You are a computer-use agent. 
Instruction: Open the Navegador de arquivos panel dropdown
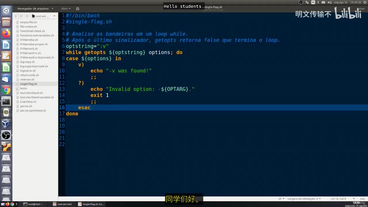coord(35,9)
